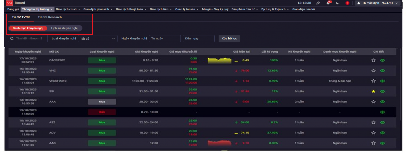Click the search magnifier icon
The width and height of the screenshot is (406, 153).
click(x=12, y=39)
